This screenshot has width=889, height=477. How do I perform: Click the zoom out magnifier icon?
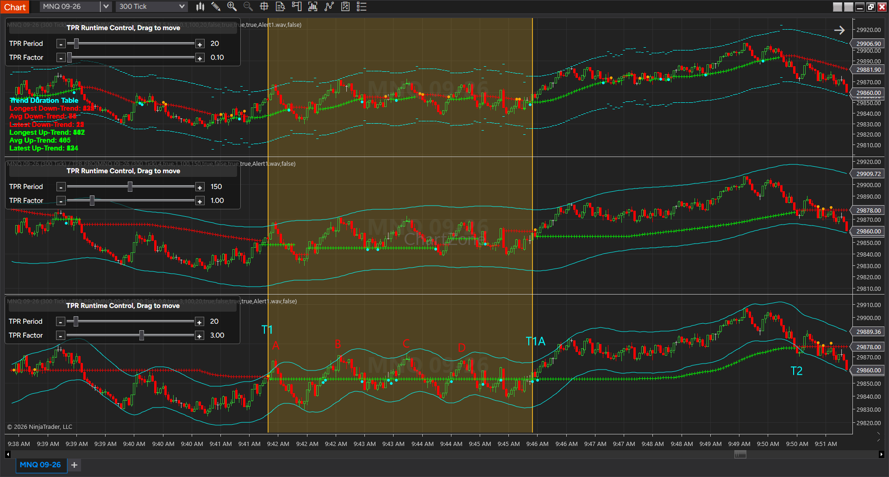248,6
